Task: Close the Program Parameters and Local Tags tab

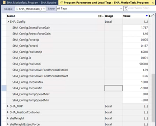Action: [153, 3]
